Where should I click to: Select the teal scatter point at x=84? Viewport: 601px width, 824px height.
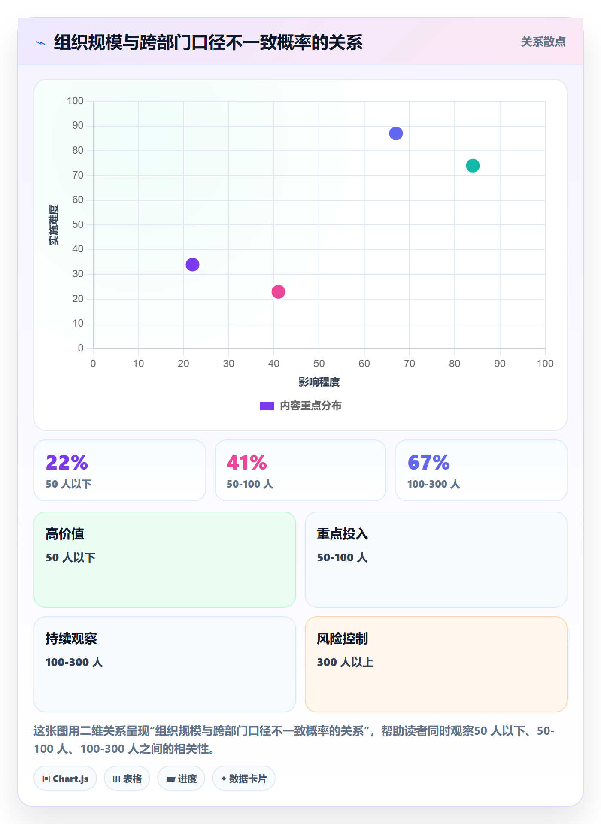pyautogui.click(x=473, y=166)
